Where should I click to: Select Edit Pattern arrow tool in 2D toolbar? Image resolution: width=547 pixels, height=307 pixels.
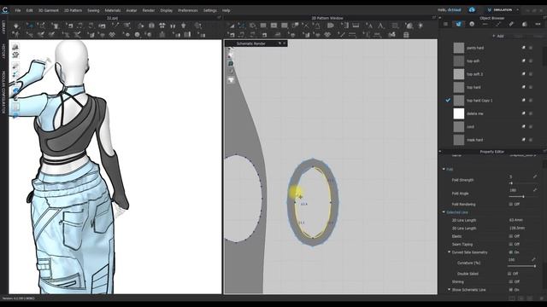tap(232, 26)
